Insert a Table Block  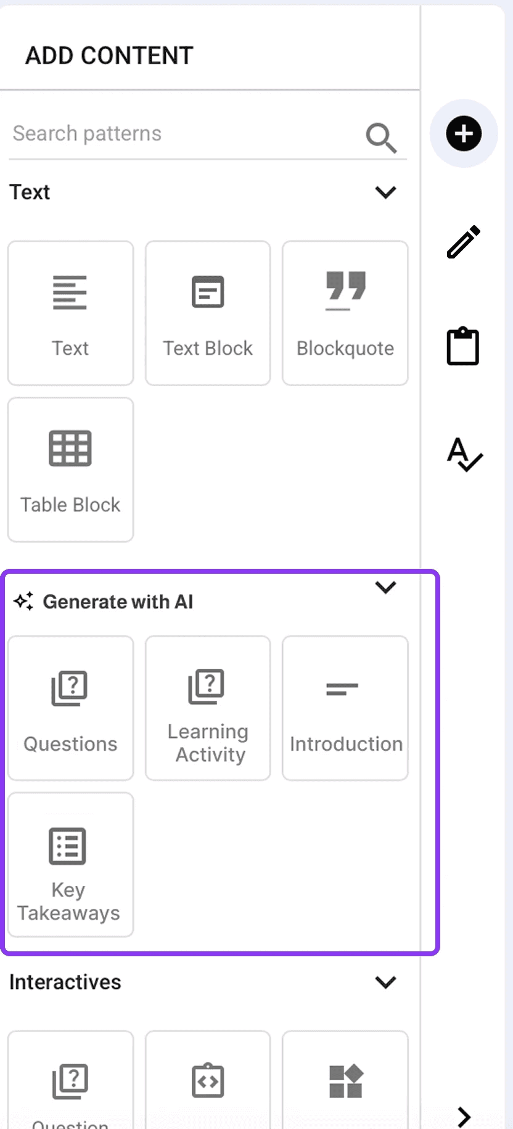coord(70,469)
